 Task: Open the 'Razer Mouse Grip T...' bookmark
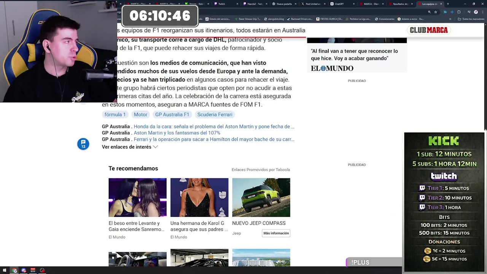[248, 19]
